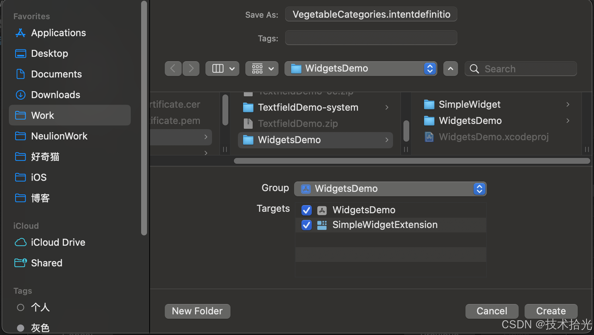Expand the SimpleWidget folder chevron

(568, 104)
